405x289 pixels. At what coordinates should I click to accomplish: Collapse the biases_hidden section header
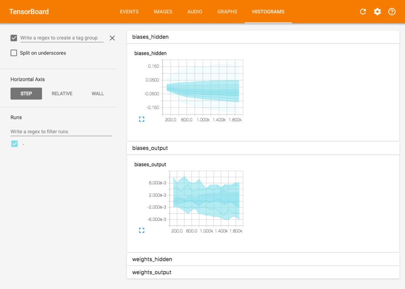pos(263,37)
